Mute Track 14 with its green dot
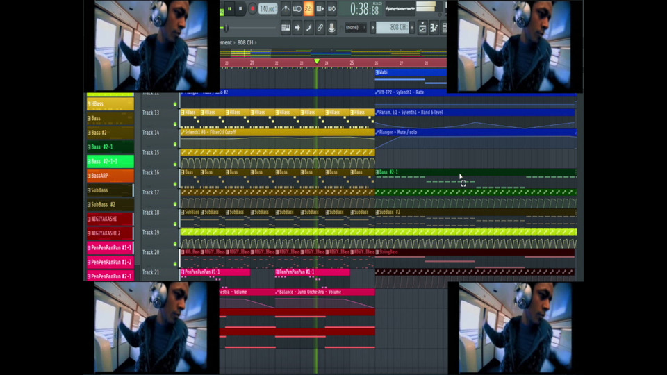 (x=175, y=144)
